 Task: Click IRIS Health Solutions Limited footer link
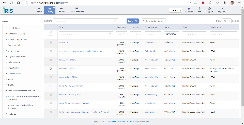[x=120, y=121]
